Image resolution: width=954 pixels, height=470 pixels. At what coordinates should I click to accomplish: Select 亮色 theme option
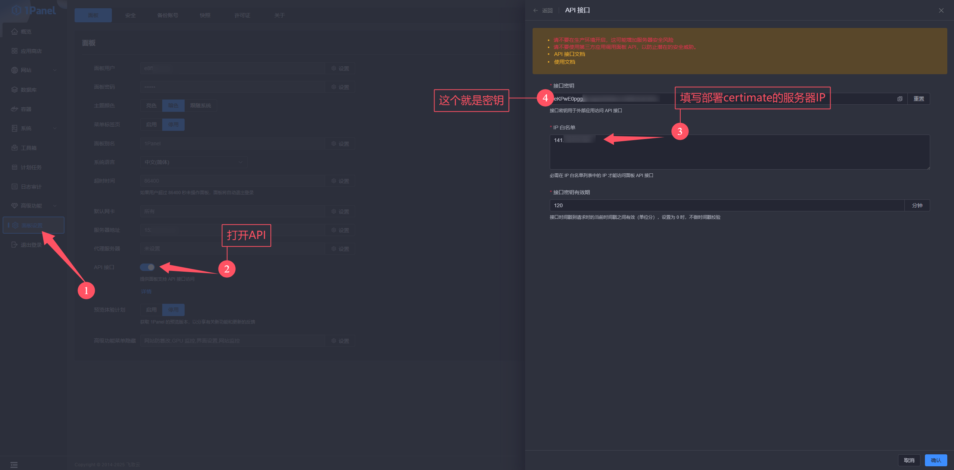click(x=151, y=106)
